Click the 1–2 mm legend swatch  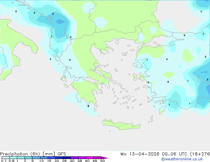[x=21, y=158]
